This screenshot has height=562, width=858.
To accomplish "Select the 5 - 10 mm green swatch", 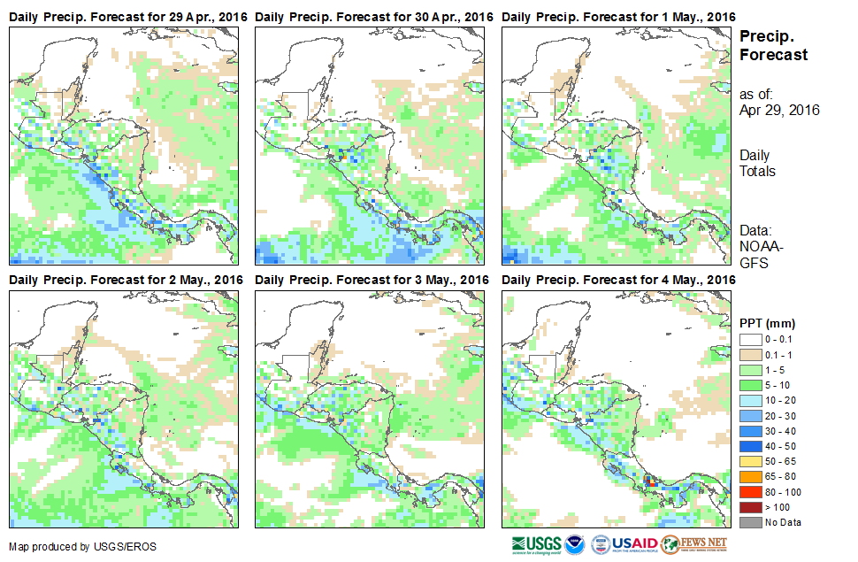I will point(750,385).
